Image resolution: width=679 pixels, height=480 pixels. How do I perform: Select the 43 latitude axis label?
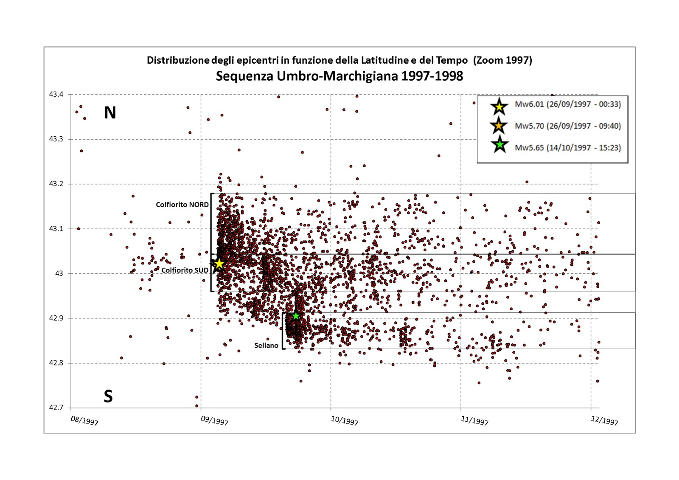pos(59,273)
